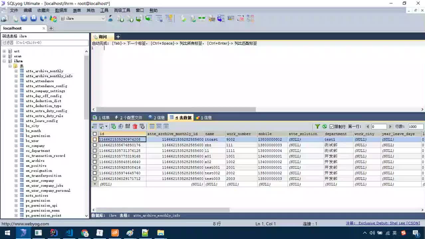The width and height of the screenshot is (425, 239).
Task: Click the new connection toolbar icon
Action: pyautogui.click(x=4, y=19)
